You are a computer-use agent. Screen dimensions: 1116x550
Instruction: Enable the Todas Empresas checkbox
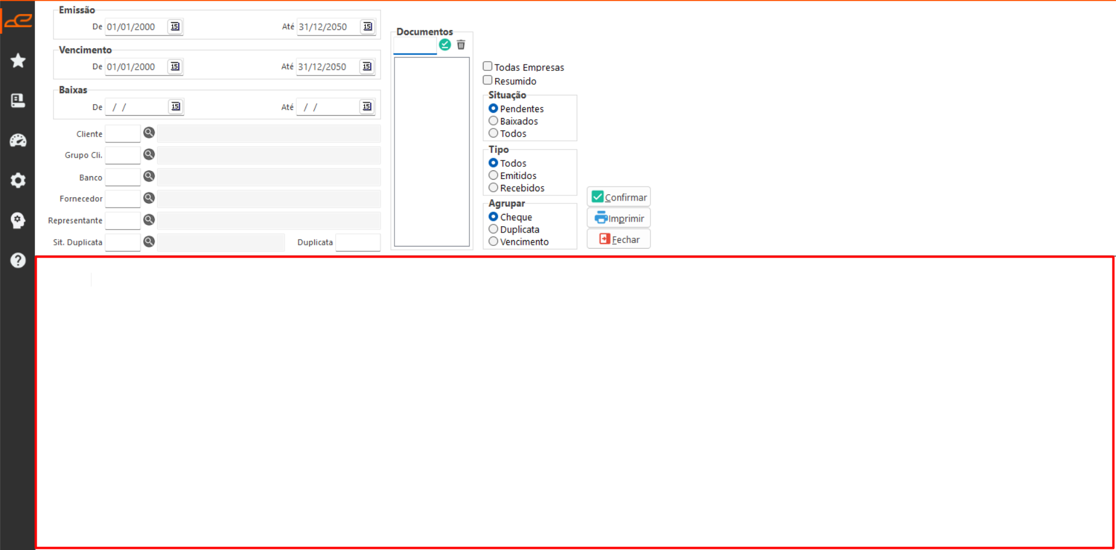[488, 66]
